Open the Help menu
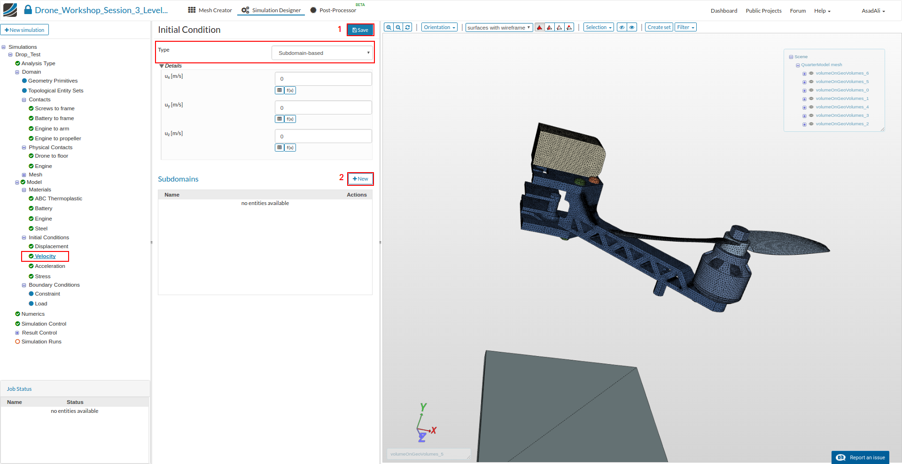Screen dimensions: 902x464 point(822,11)
